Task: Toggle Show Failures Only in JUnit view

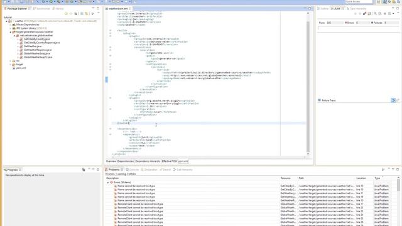Action: (x=364, y=14)
